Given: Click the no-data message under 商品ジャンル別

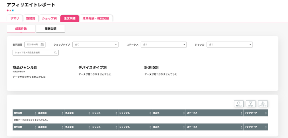Looking at the screenshot, I should coord(29,77).
